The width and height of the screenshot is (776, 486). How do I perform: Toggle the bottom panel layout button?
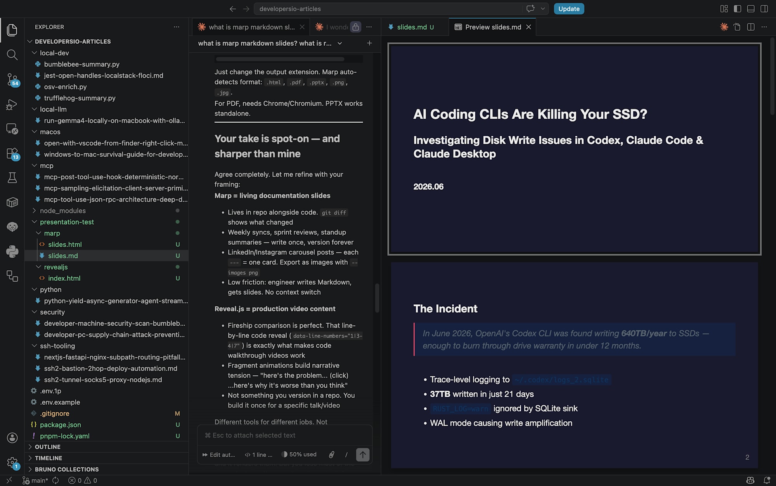pos(751,9)
